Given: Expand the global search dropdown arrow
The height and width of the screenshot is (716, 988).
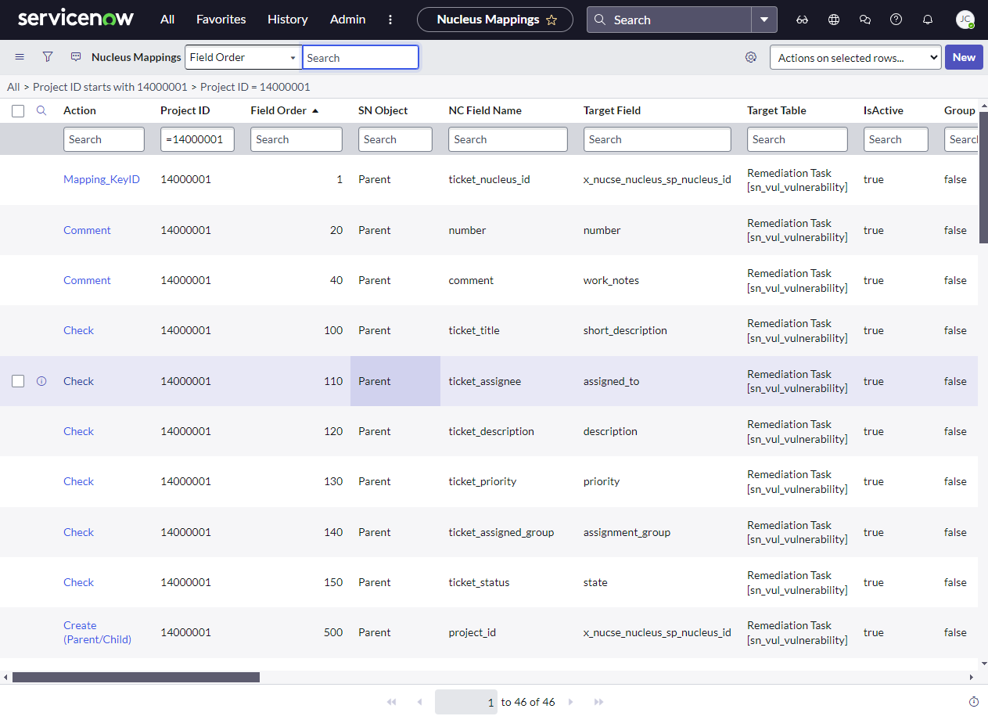Looking at the screenshot, I should (764, 20).
